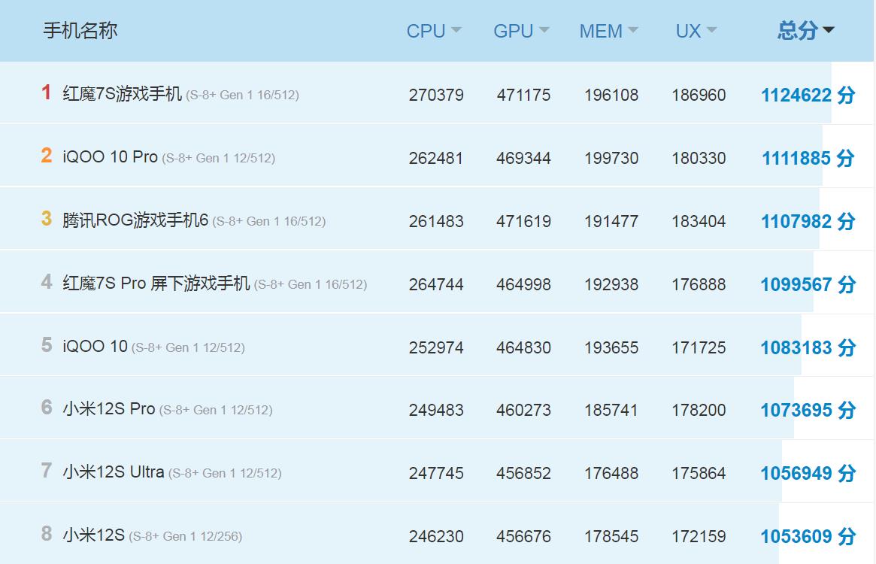Screen dimensions: 876x564
Task: Click the 手机名称 column header
Action: pos(80,30)
